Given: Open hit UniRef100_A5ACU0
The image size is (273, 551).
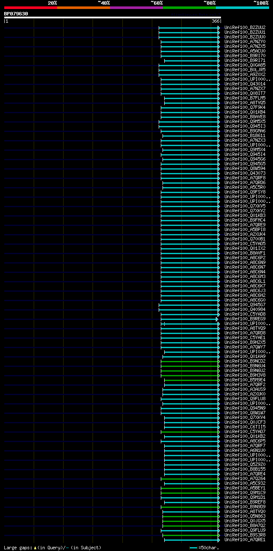Looking at the screenshot, I should [245, 51].
